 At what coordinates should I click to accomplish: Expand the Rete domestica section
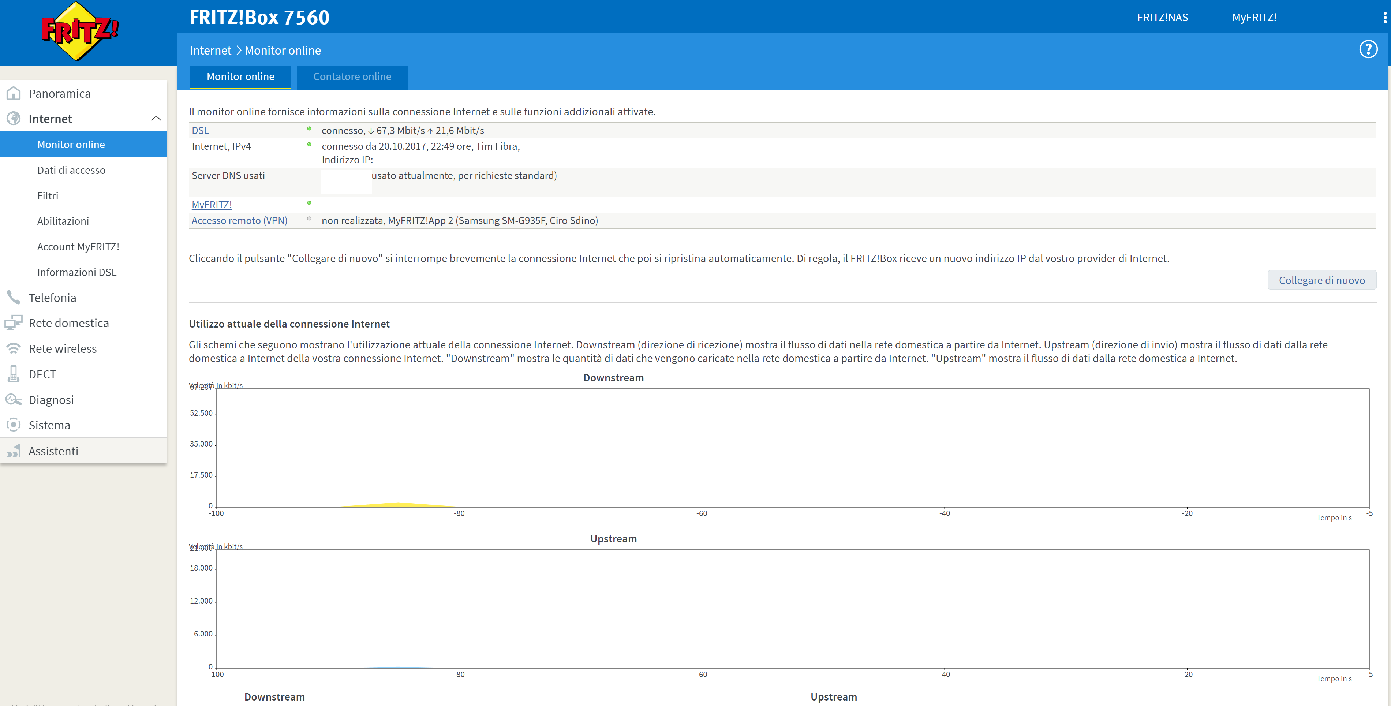click(68, 323)
